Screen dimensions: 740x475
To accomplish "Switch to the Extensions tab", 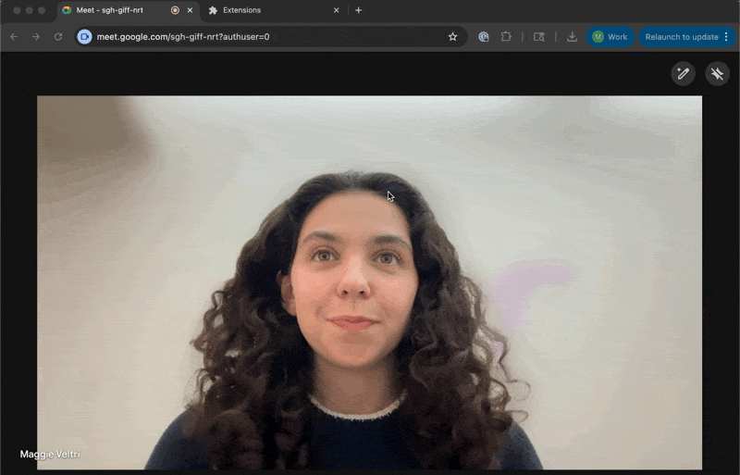I will [x=274, y=10].
